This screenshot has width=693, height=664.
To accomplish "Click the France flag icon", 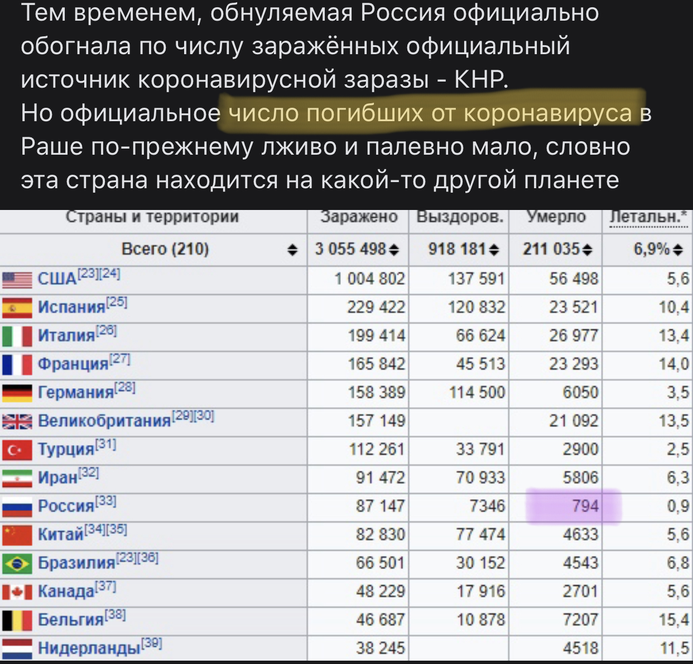I will point(17,364).
